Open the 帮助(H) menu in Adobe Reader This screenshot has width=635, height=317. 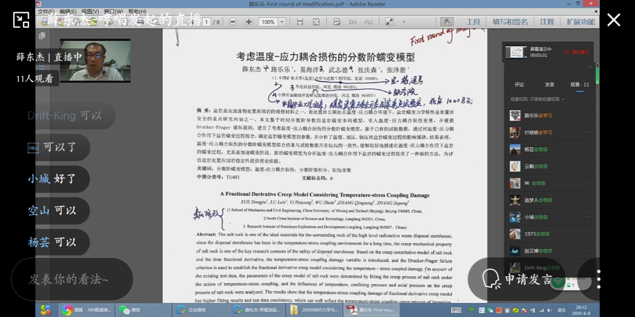137,11
